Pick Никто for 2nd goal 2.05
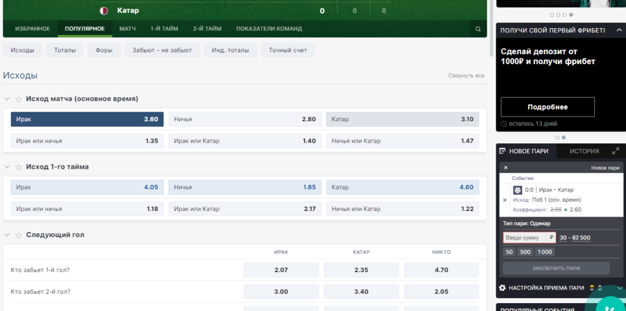 [x=441, y=292]
